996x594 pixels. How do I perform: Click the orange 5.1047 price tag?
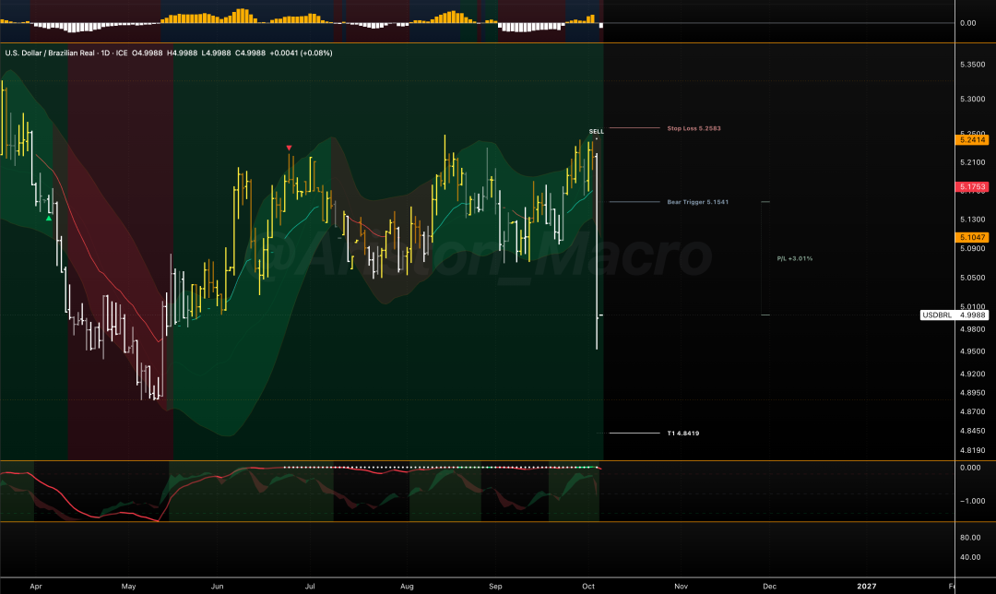[x=972, y=237]
